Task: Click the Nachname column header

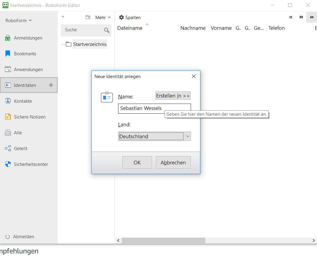Action: [x=193, y=28]
